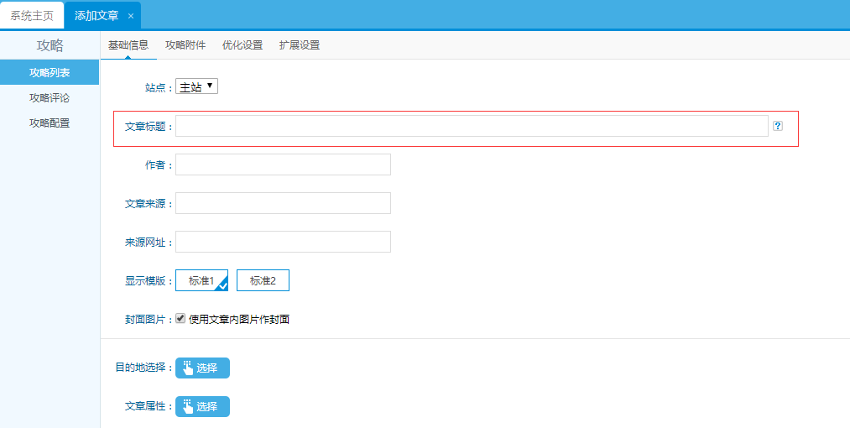This screenshot has height=428, width=850.
Task: Switch to 扩展设置 tab
Action: coord(300,45)
